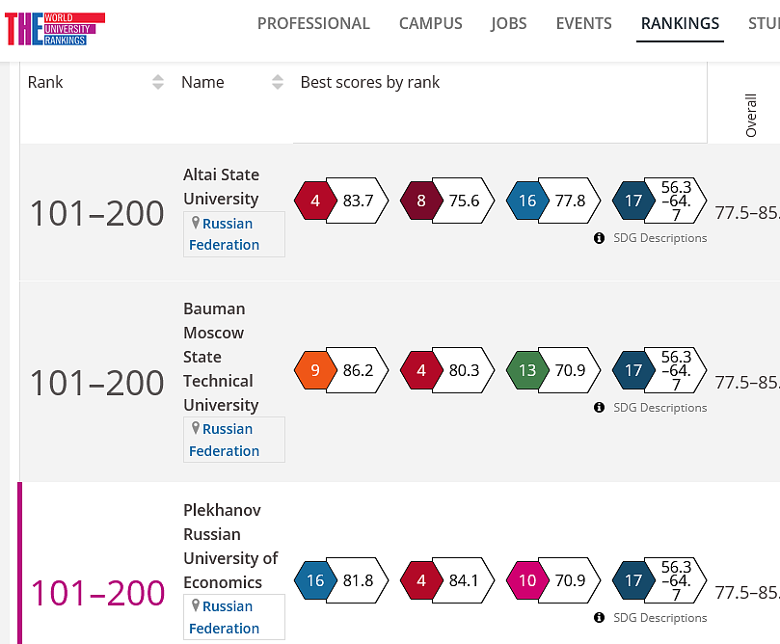Click SDG 17 score box for Bauman
Screen dimensions: 780x644
tap(675, 370)
